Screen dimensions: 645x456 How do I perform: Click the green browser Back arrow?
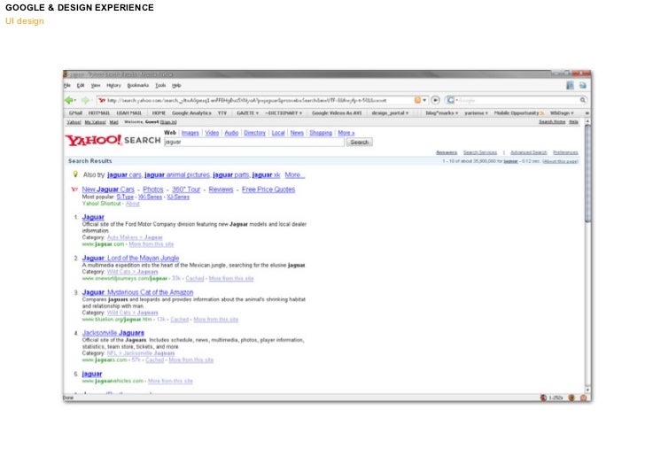click(69, 100)
